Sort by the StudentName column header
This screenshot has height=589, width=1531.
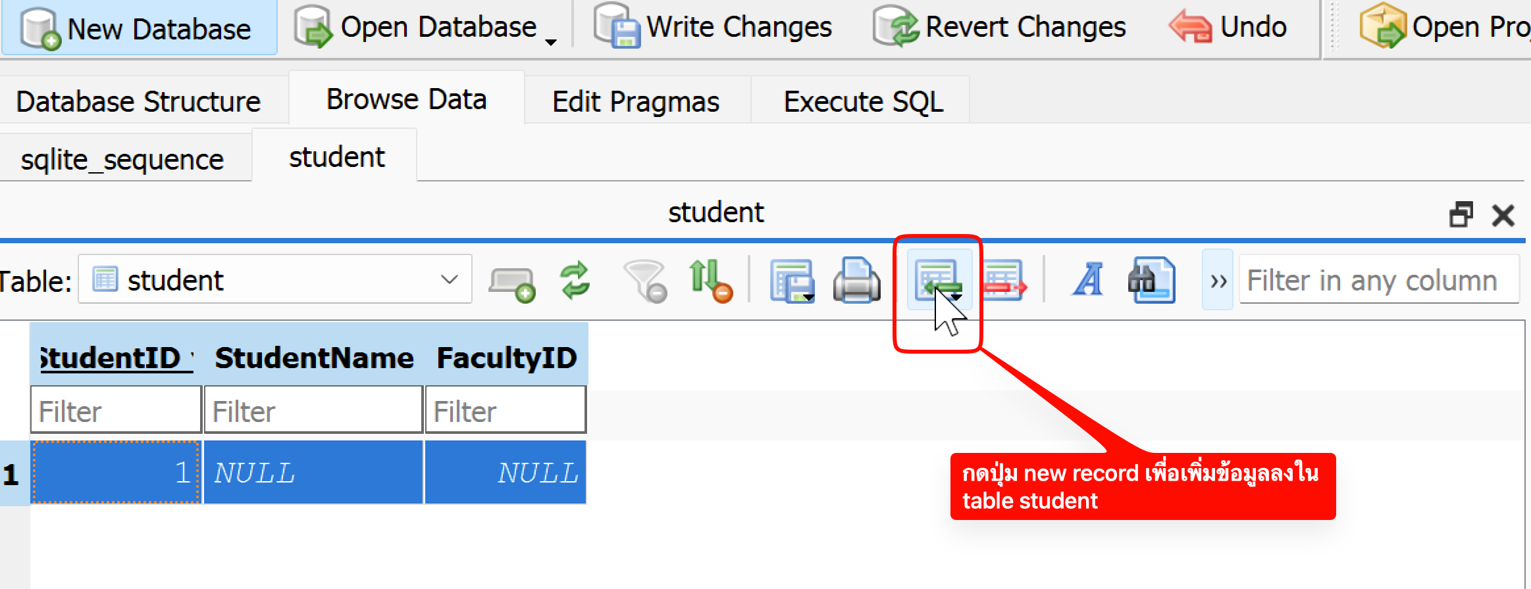click(314, 358)
